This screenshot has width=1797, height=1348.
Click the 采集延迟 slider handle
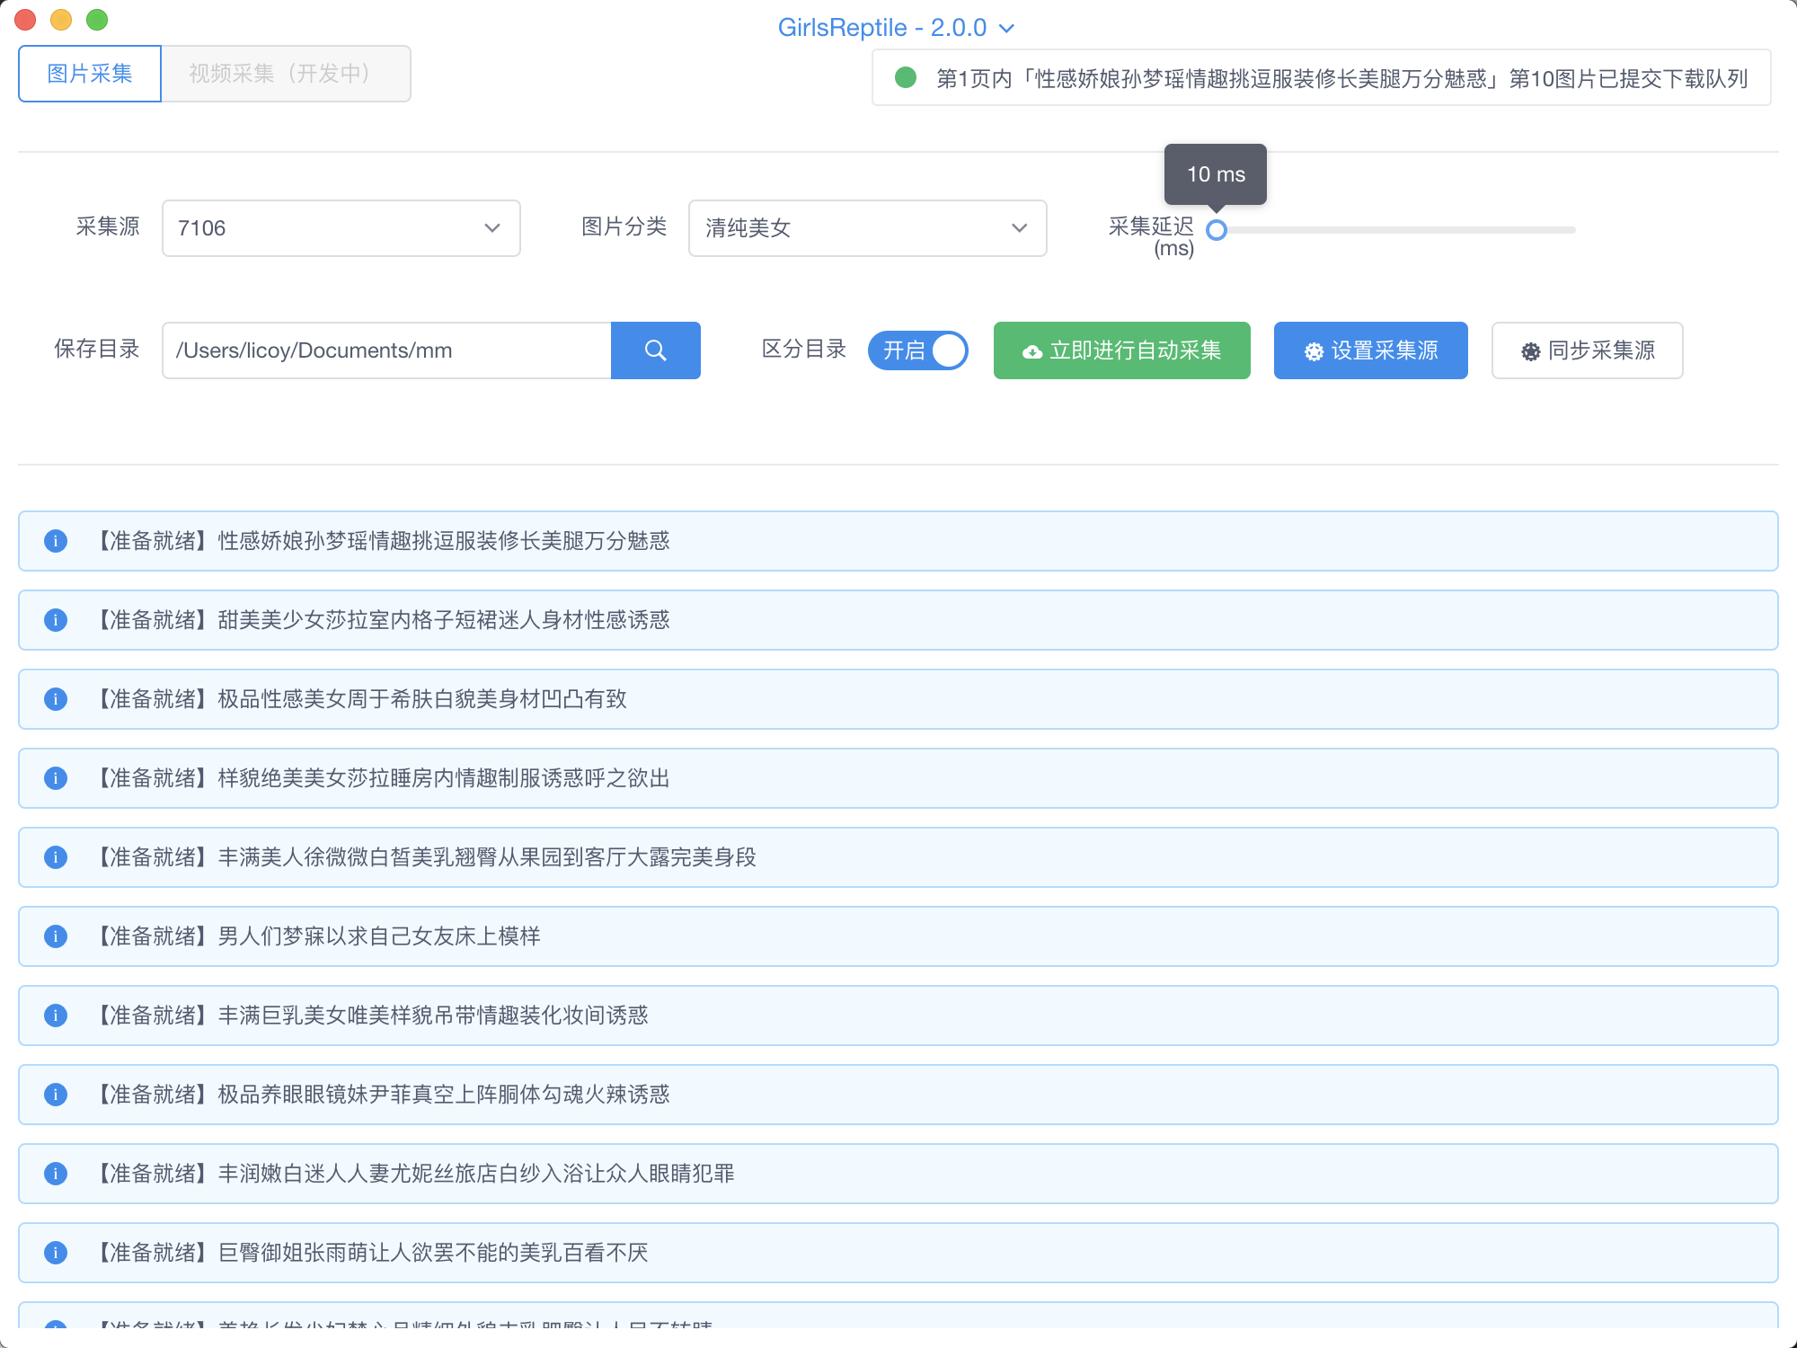pos(1217,230)
